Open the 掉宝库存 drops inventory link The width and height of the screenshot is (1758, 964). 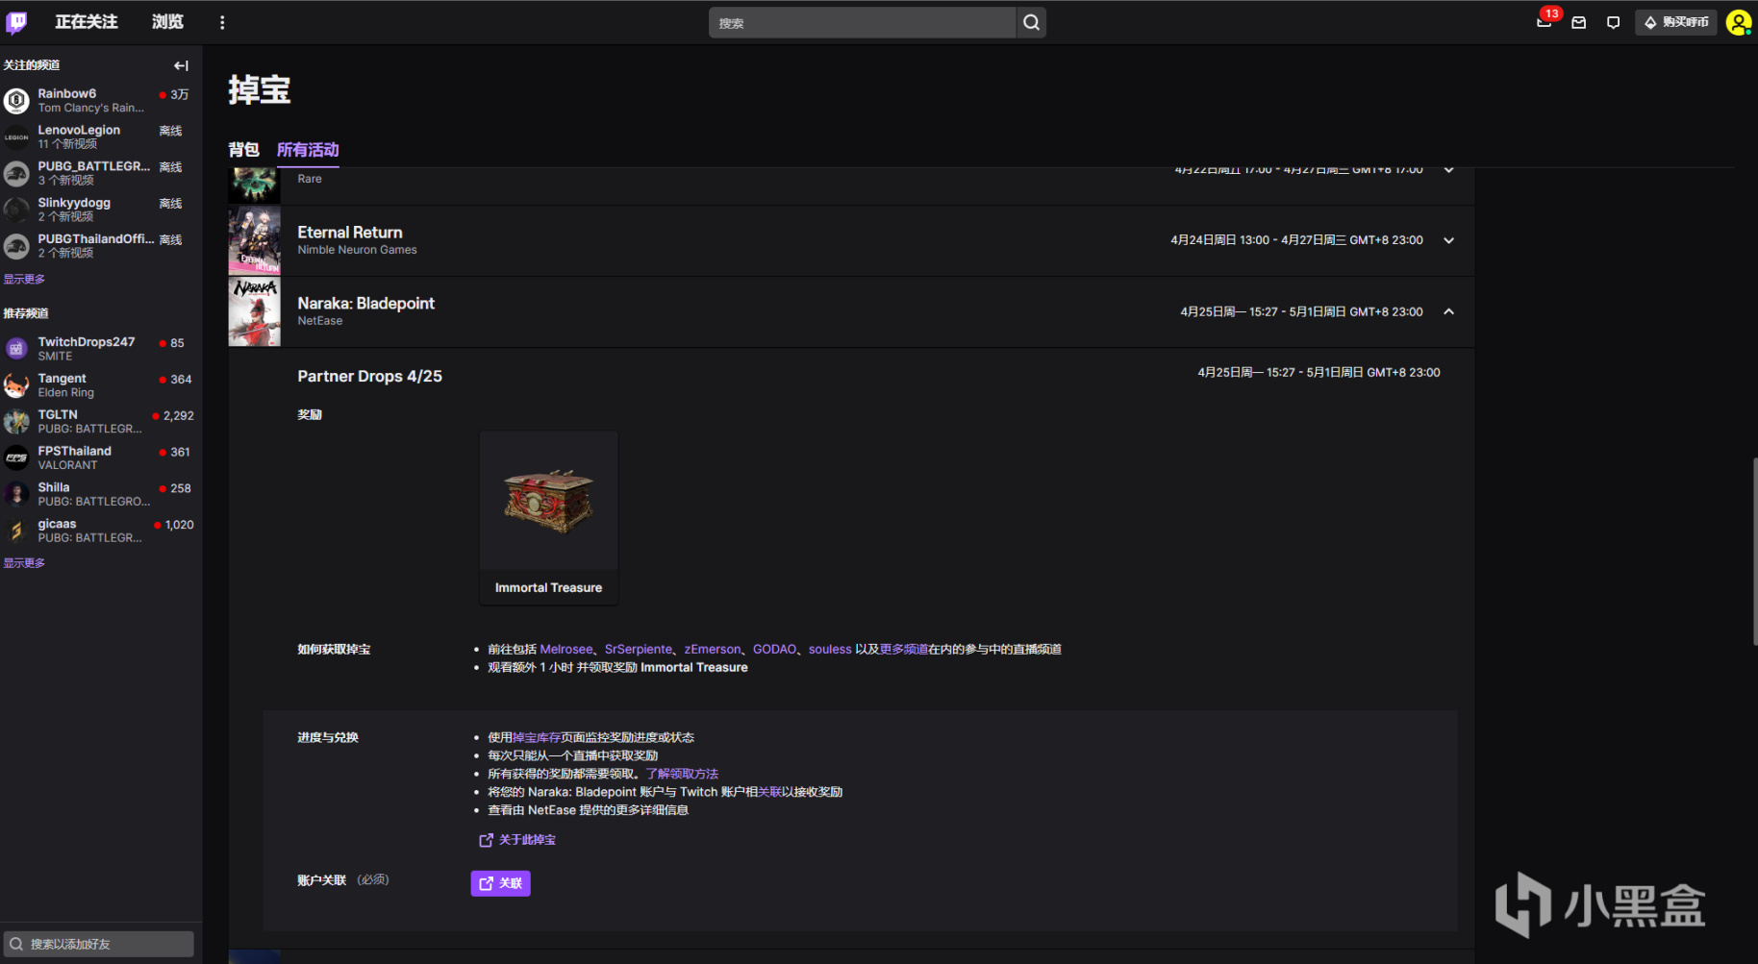pos(537,738)
